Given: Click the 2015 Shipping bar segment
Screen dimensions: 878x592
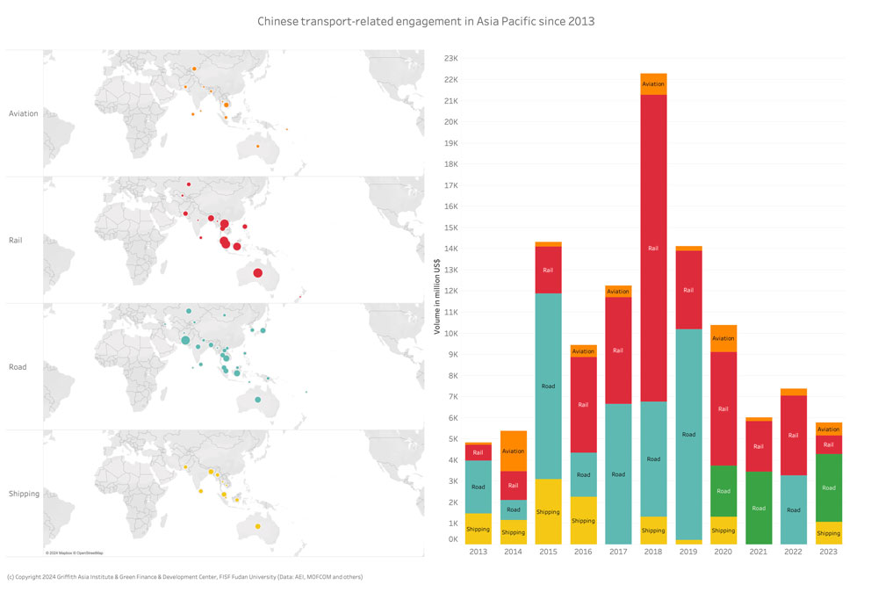Looking at the screenshot, I should point(548,511).
